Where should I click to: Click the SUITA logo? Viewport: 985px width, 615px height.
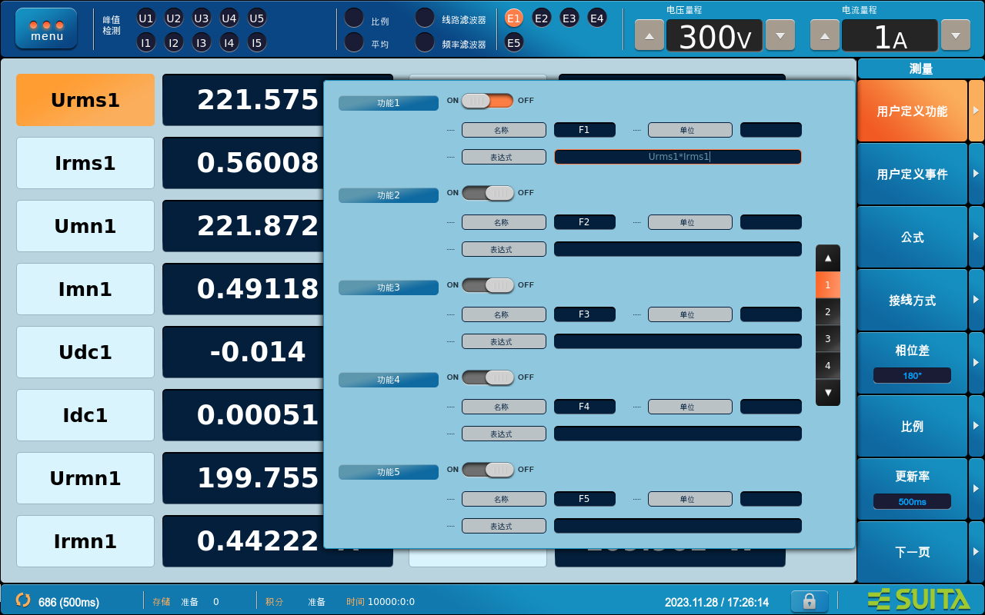pos(919,600)
